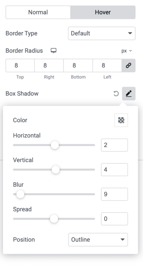The image size is (143, 267).
Task: Focus the Top border radius field
Action: (x=20, y=65)
